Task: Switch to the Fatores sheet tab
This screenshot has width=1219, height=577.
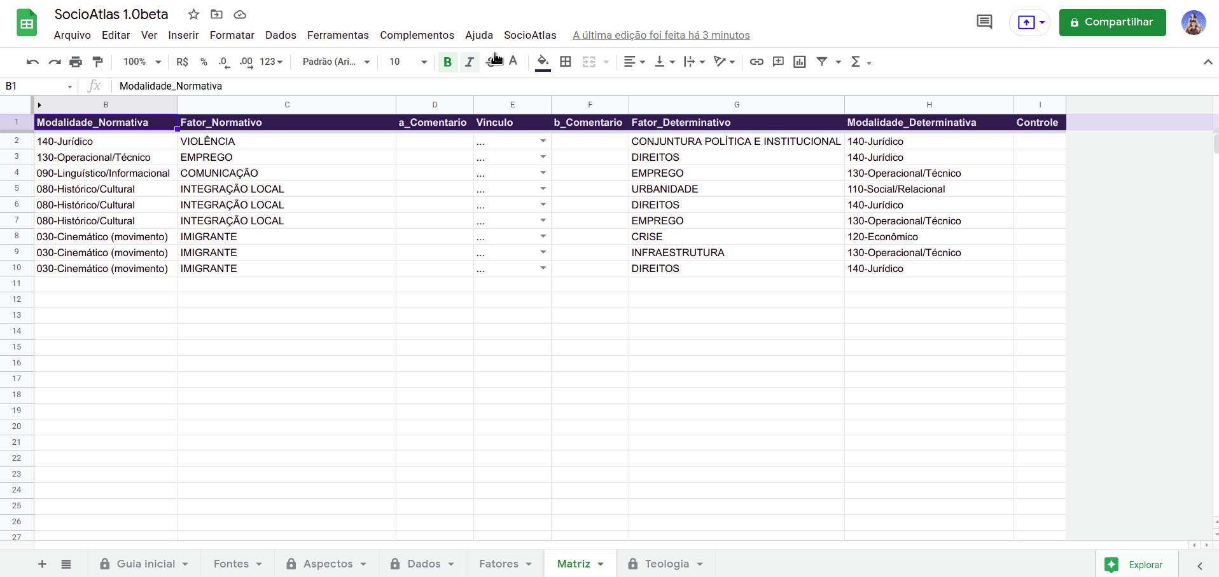Action: click(x=505, y=564)
